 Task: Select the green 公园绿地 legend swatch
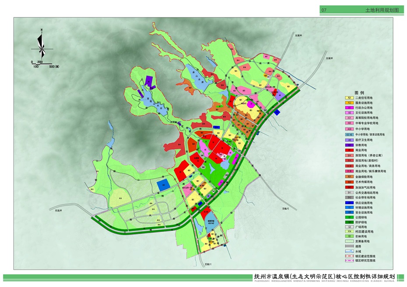[350, 217]
